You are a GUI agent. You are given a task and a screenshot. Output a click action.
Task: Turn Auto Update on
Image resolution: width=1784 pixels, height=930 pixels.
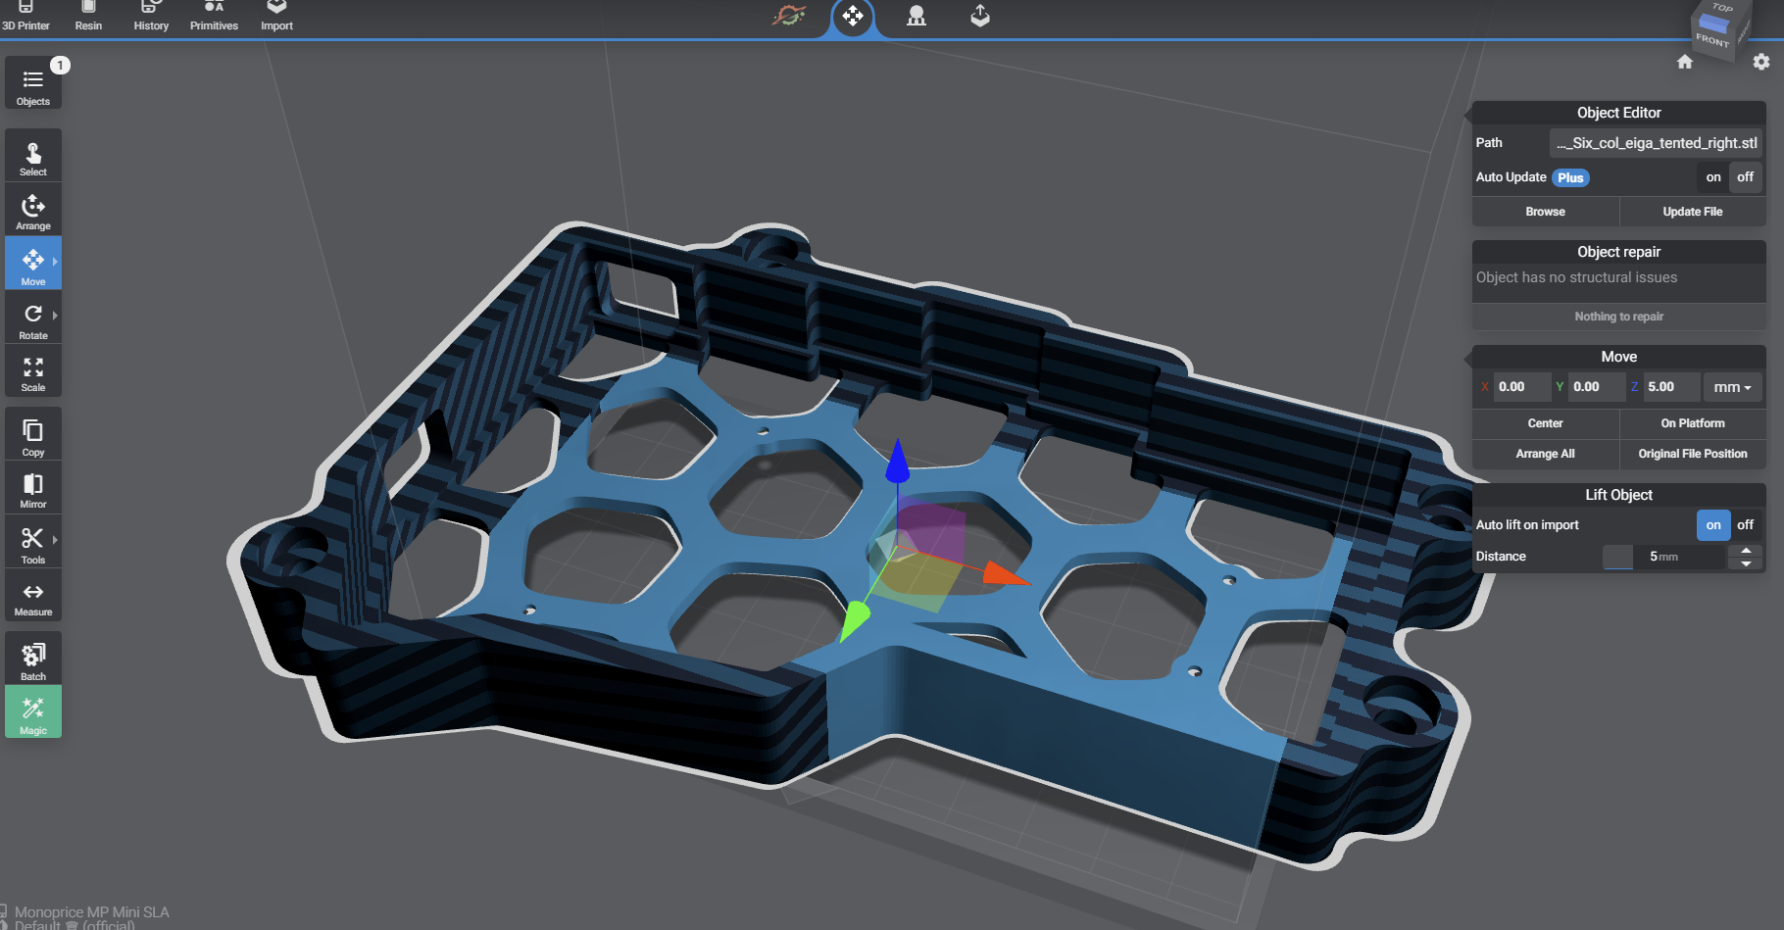click(1712, 177)
